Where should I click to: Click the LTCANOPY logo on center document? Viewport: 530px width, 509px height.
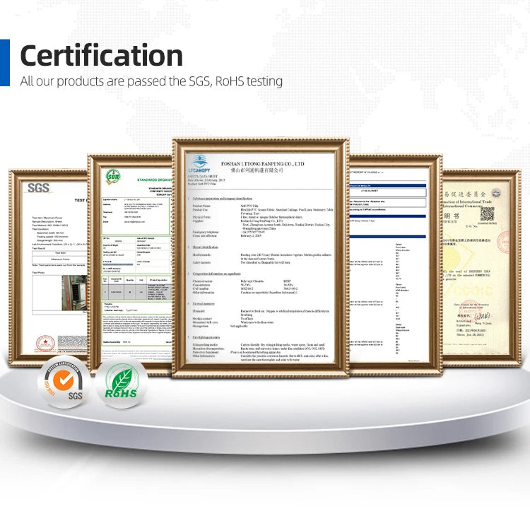click(199, 164)
